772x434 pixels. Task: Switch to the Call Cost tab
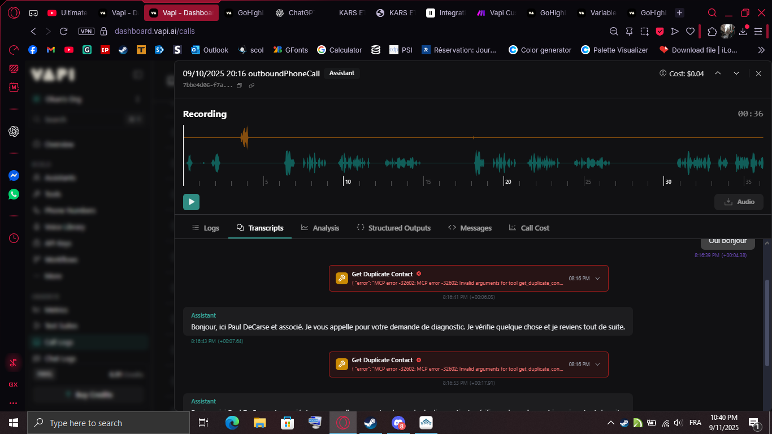(529, 228)
